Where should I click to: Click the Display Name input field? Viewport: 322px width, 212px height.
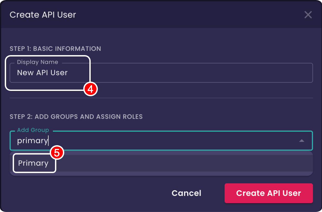[159, 73]
